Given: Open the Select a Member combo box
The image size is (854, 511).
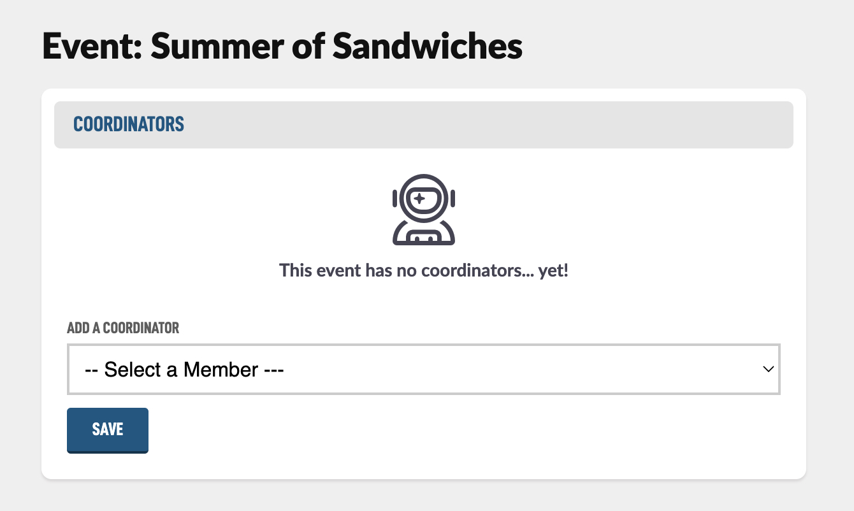Looking at the screenshot, I should tap(423, 370).
